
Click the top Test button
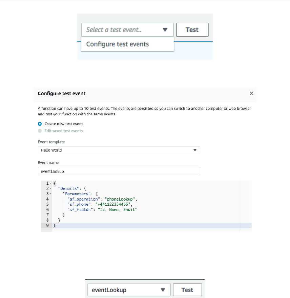[x=192, y=30]
